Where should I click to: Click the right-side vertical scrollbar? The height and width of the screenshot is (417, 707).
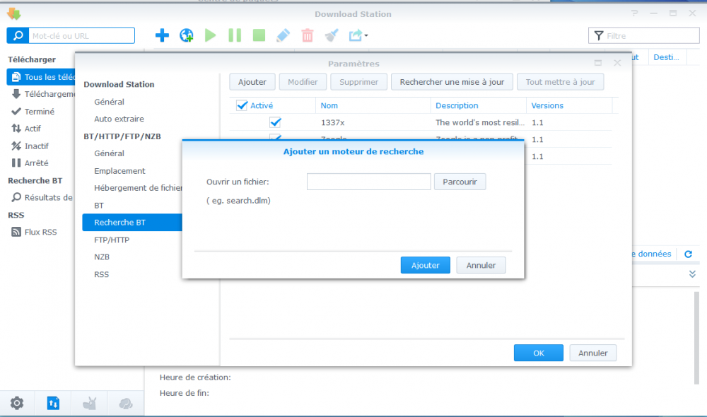[697, 338]
